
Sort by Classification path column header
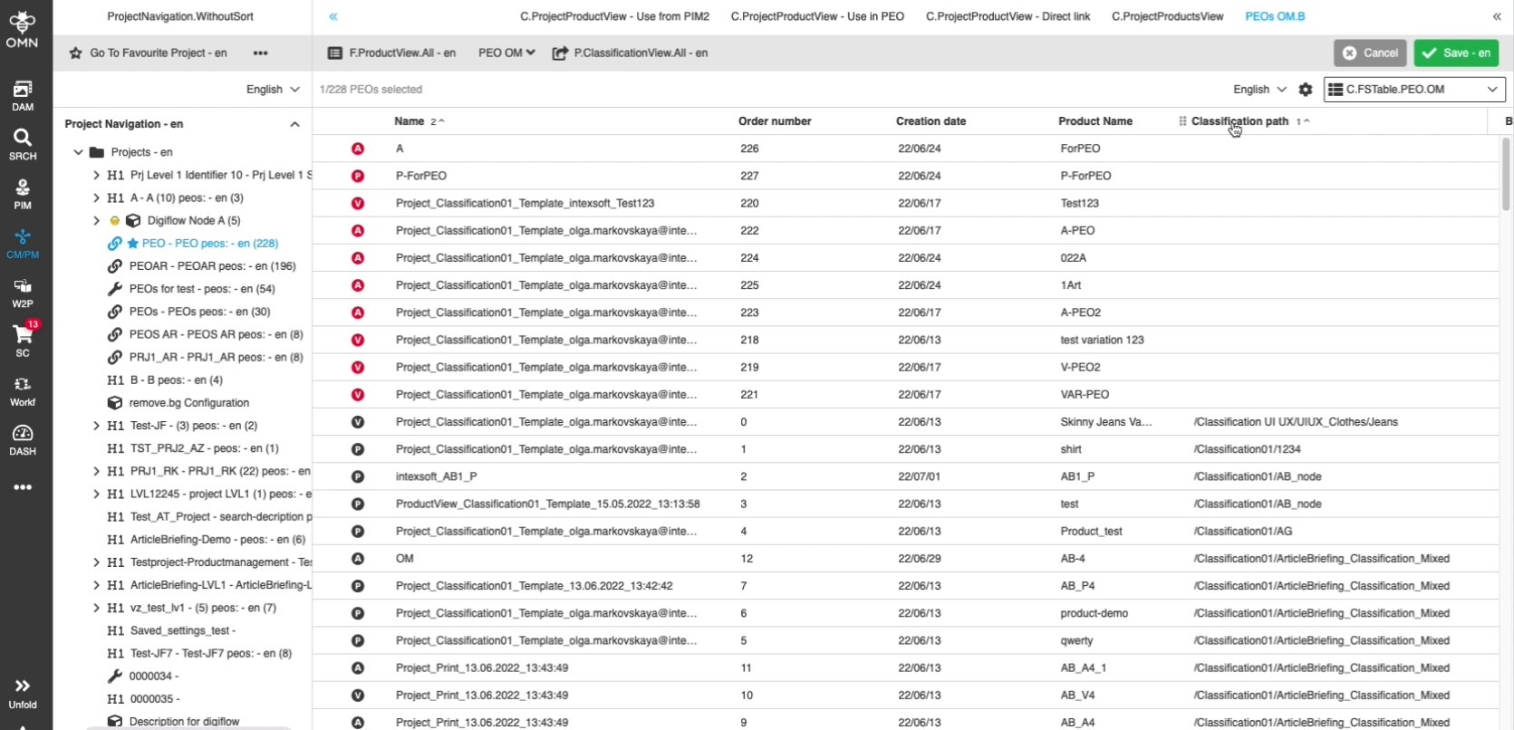(x=1239, y=121)
